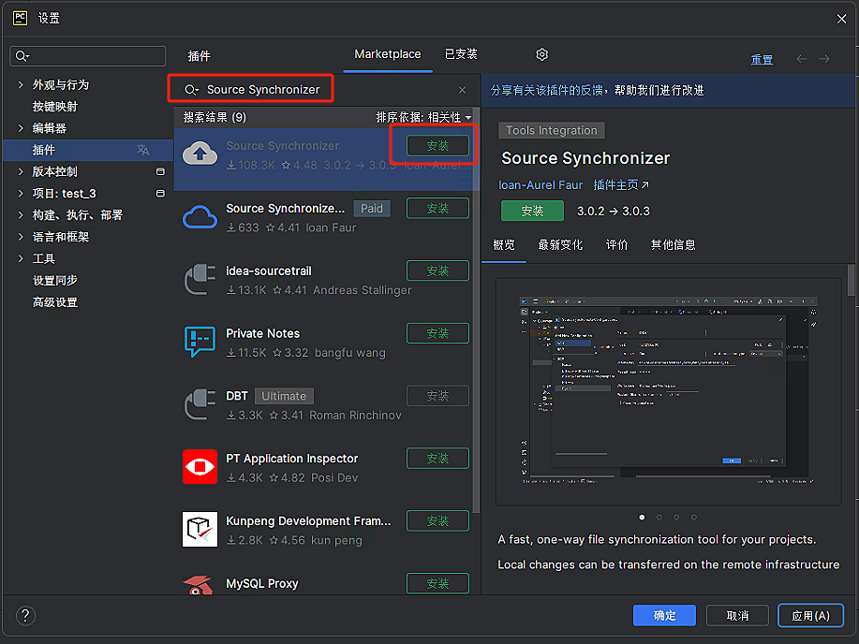859x644 pixels.
Task: Open the 排序依据: 相关性 sort dropdown
Action: point(423,117)
